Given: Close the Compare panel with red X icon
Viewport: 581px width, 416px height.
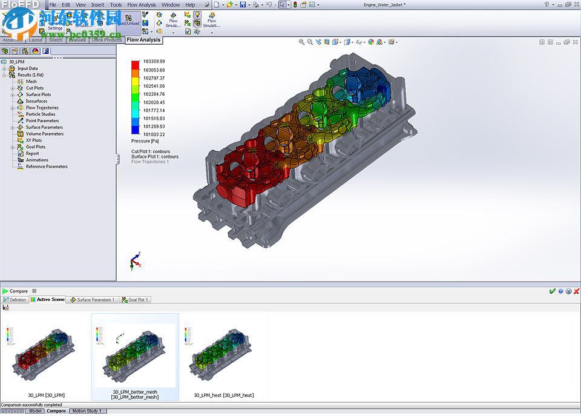Looking at the screenshot, I should point(576,291).
